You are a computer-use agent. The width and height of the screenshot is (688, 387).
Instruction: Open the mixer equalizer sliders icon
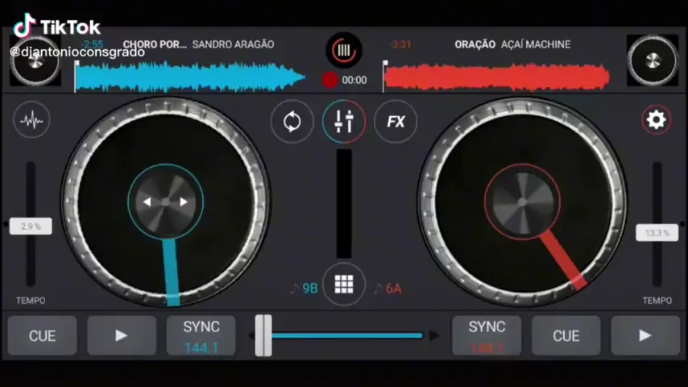pos(344,122)
